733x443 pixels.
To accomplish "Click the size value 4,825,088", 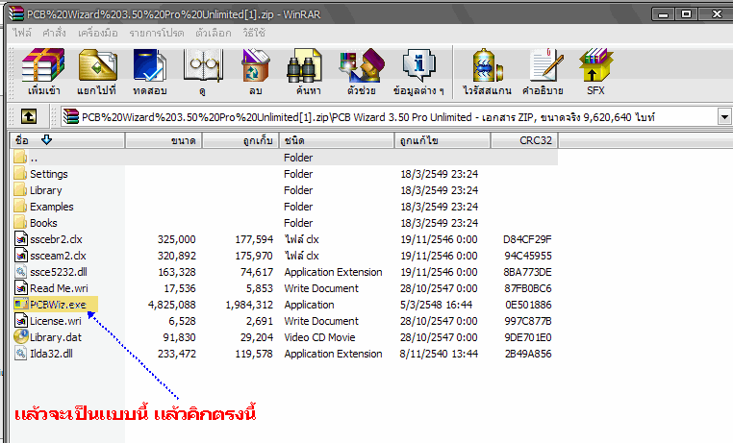I will (171, 305).
